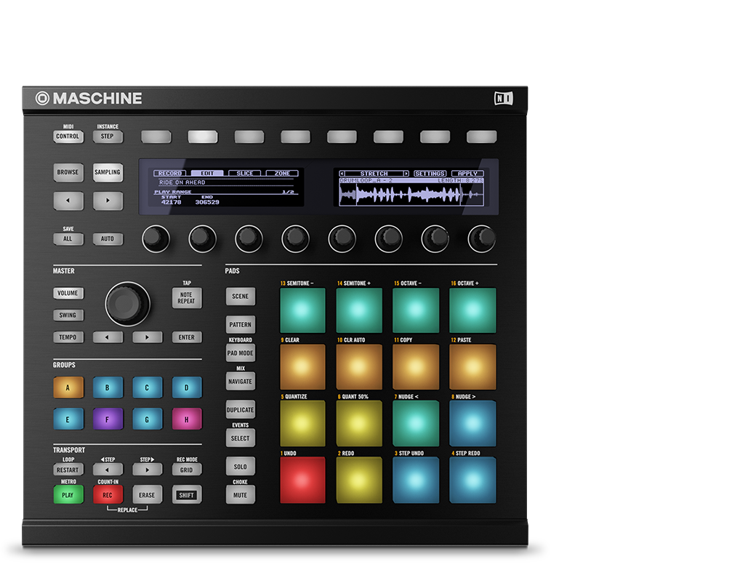Toggle the GRID button under REC MODE
Viewport: 756px width, 567px height.
point(187,470)
